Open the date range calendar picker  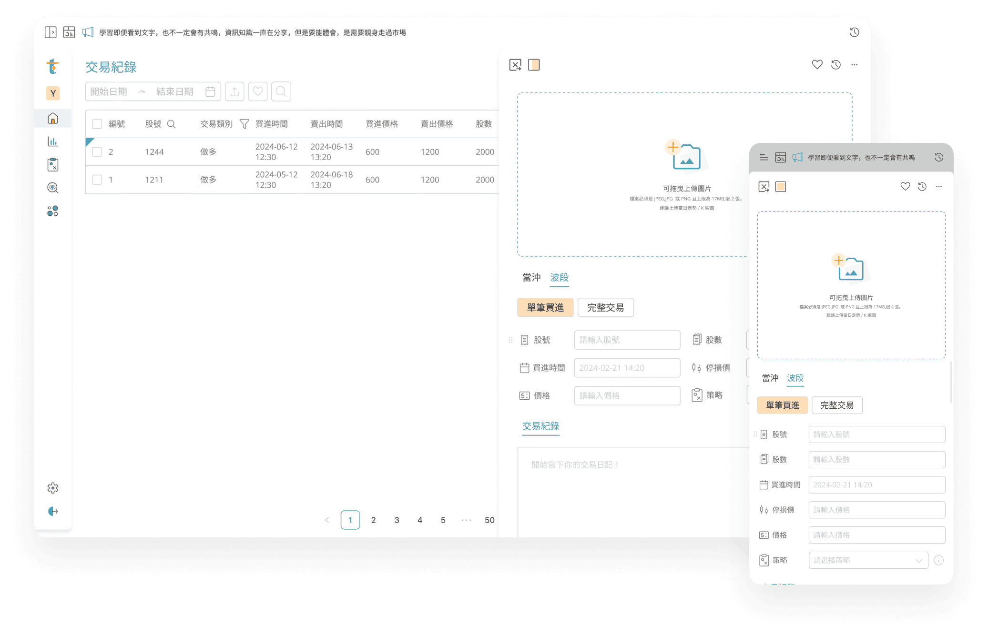click(210, 91)
